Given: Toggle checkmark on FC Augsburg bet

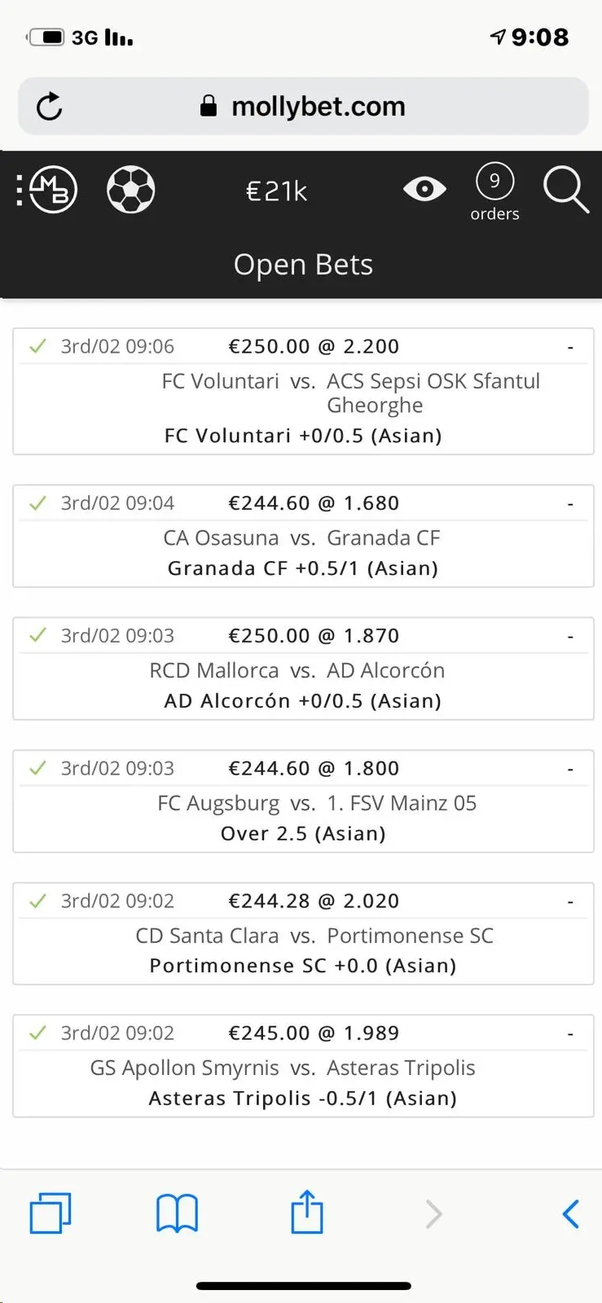Looking at the screenshot, I should coord(37,768).
